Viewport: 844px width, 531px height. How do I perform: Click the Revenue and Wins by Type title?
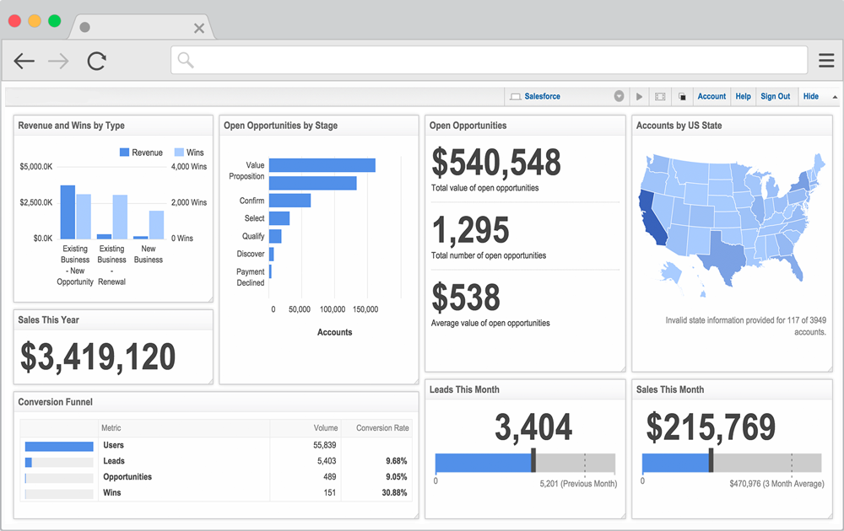click(71, 126)
